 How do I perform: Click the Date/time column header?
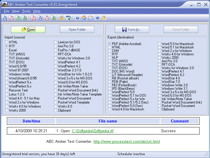[x=31, y=121]
